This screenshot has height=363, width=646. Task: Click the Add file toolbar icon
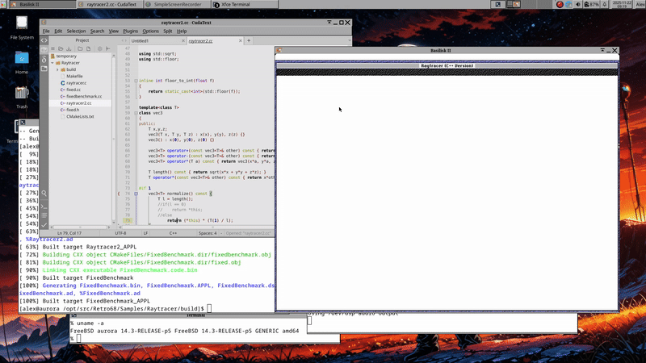point(88,48)
